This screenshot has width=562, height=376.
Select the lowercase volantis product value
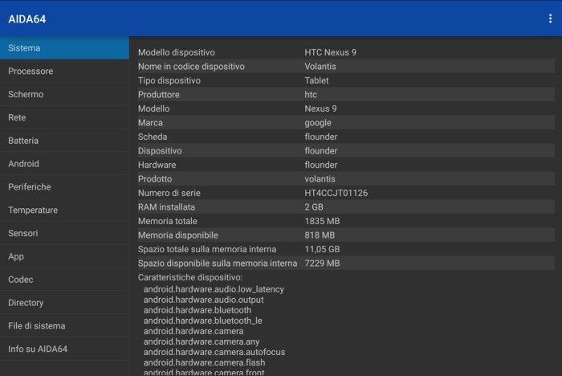click(320, 179)
